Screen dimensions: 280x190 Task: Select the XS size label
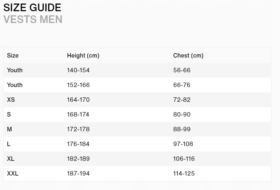pos(11,100)
